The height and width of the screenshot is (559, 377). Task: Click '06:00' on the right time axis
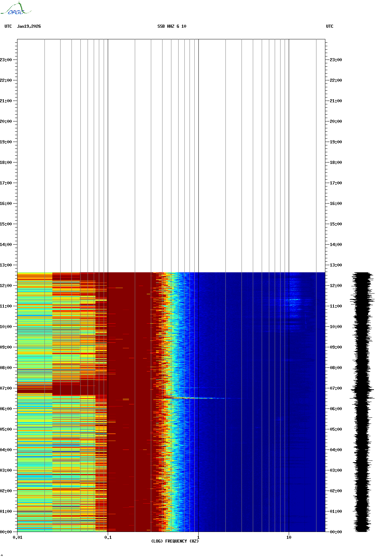coord(336,409)
